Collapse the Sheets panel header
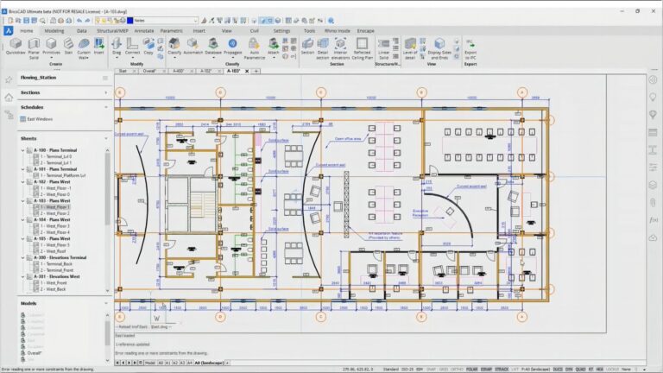 (65, 138)
